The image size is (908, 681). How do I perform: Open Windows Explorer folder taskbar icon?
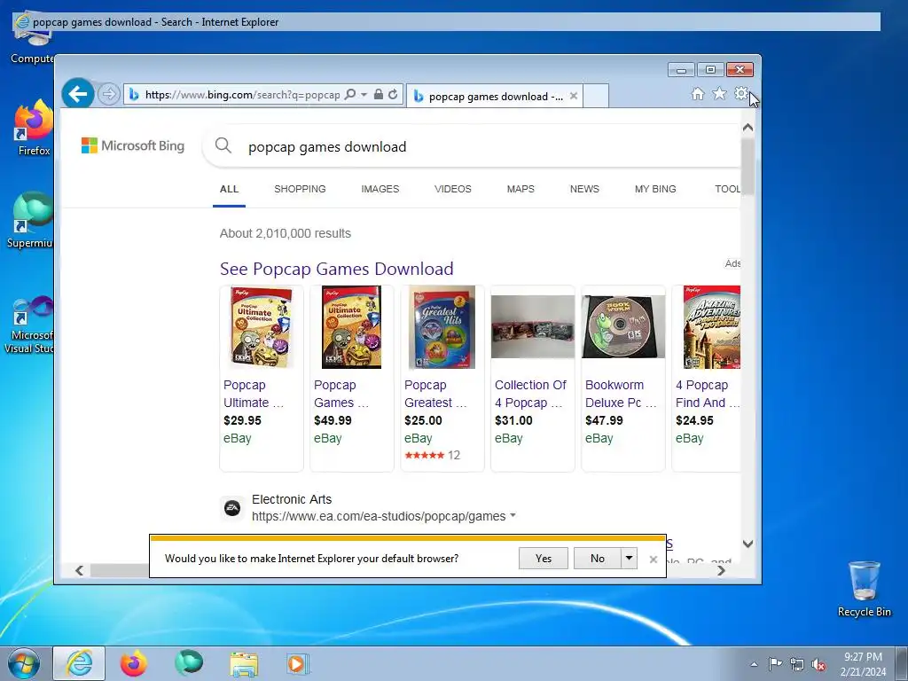tap(244, 663)
